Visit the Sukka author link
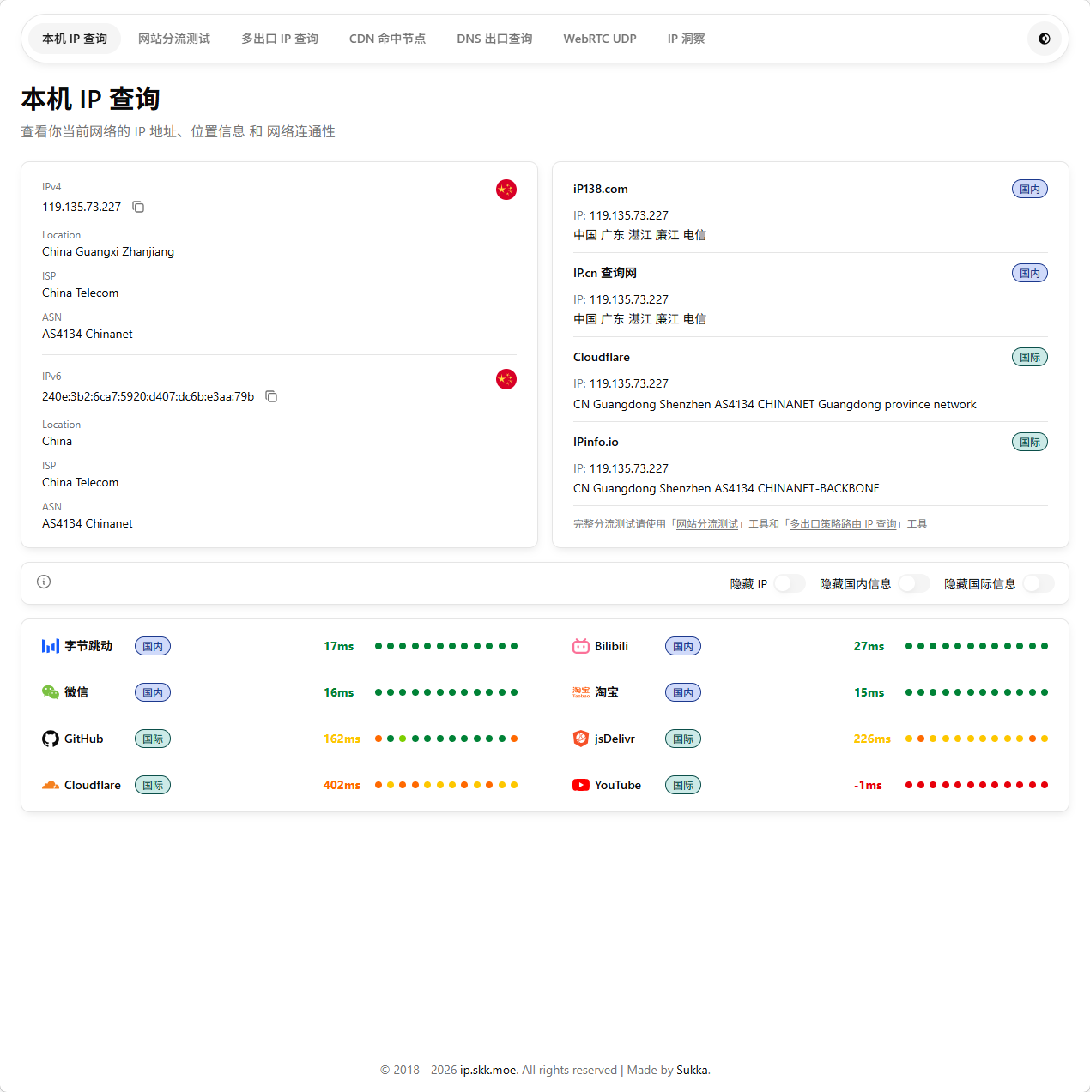 (x=692, y=1070)
